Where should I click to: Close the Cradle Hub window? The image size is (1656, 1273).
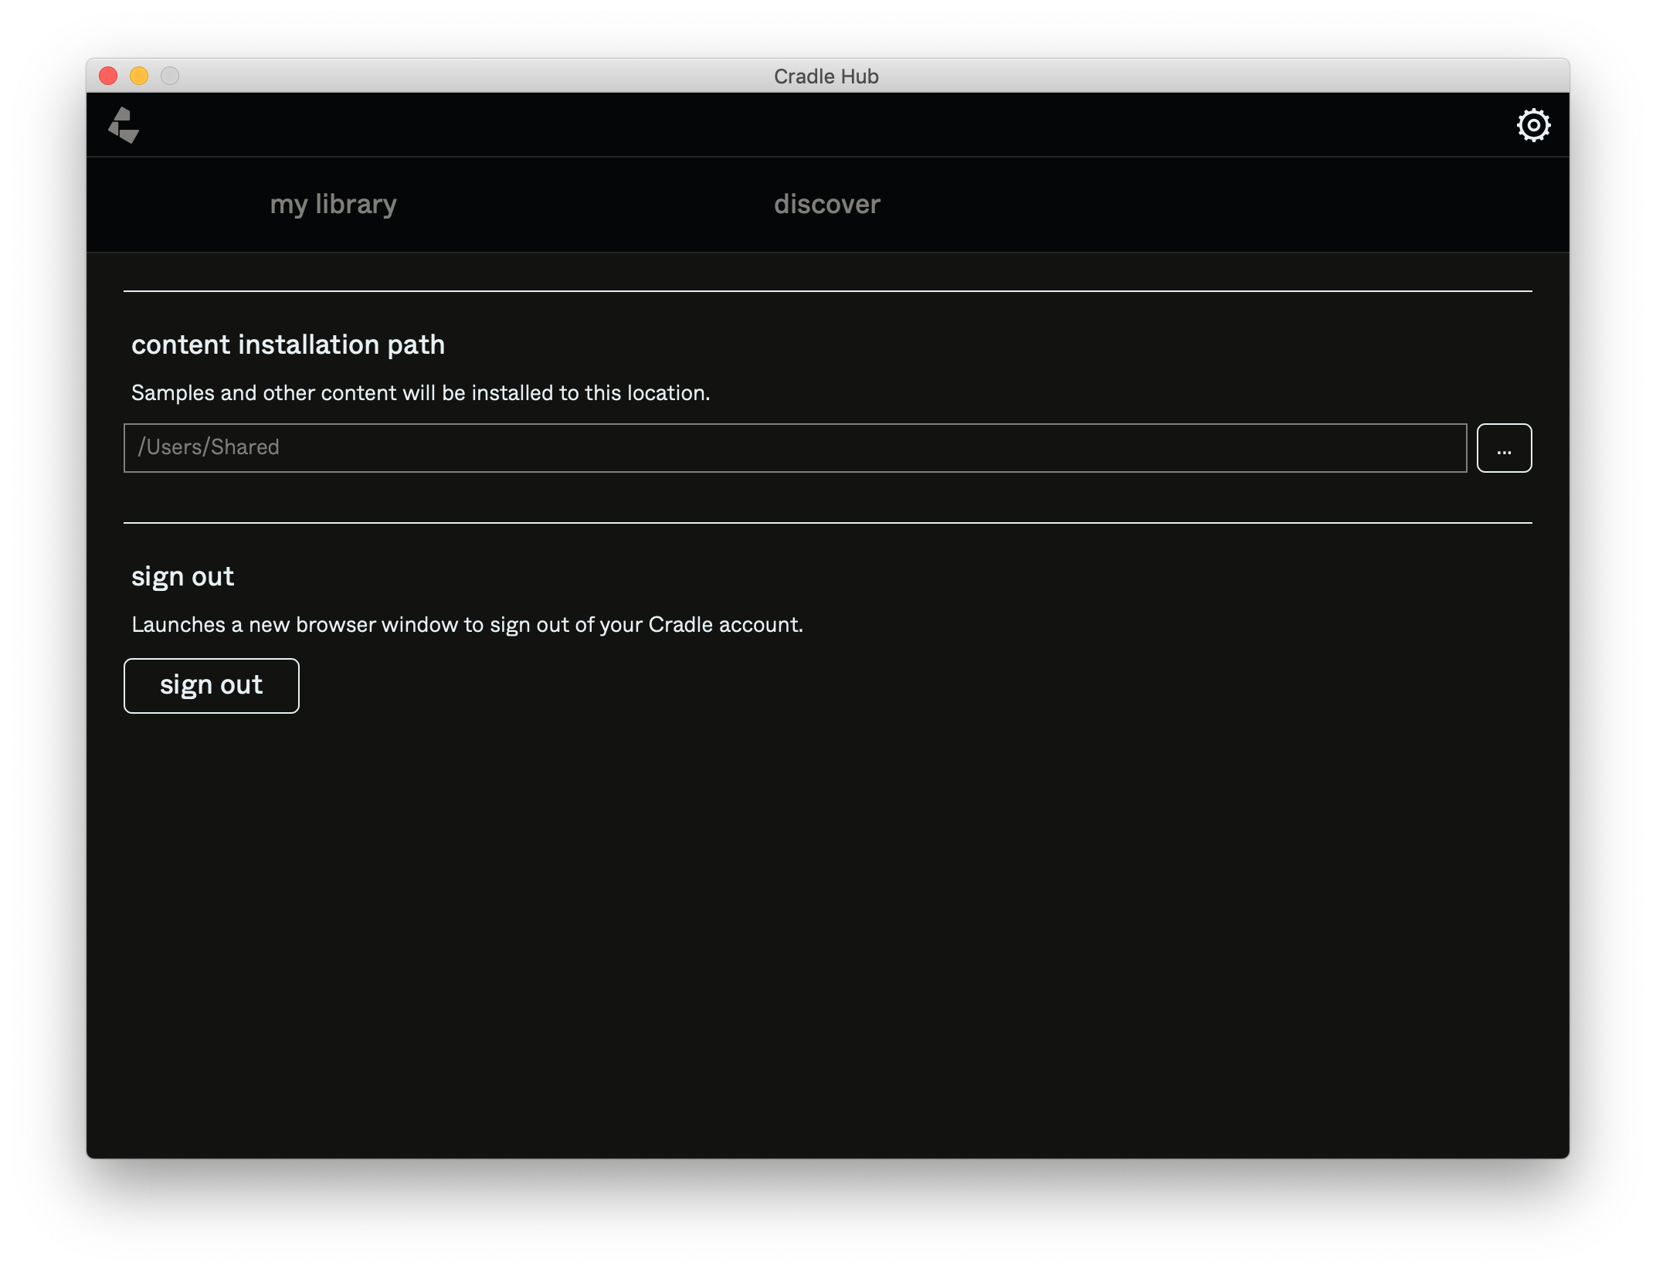109,75
